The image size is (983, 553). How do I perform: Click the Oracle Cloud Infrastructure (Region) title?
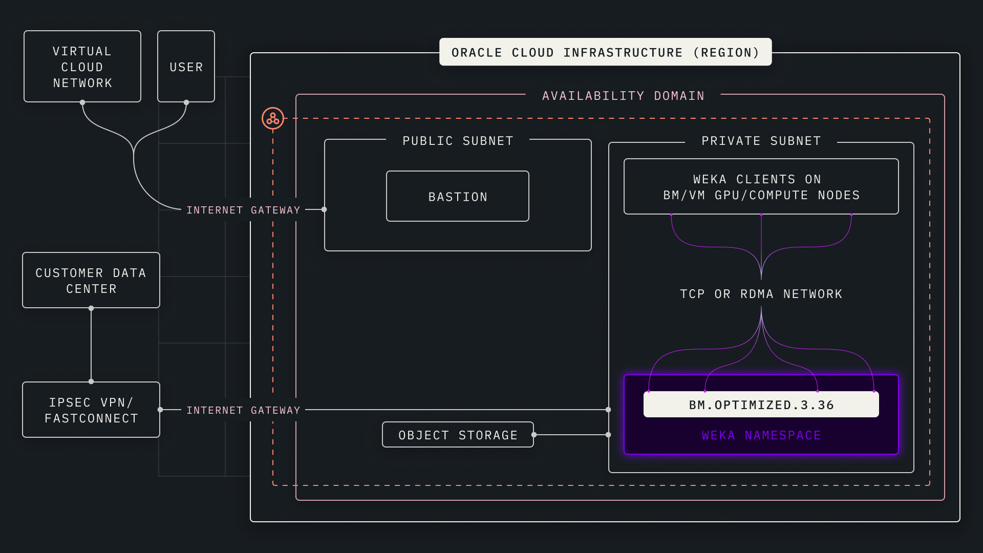coord(605,52)
